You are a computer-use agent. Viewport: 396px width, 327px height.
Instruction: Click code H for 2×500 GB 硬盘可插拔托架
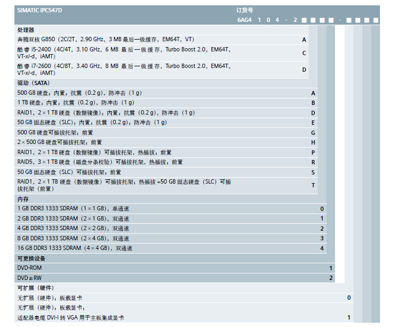(x=314, y=142)
